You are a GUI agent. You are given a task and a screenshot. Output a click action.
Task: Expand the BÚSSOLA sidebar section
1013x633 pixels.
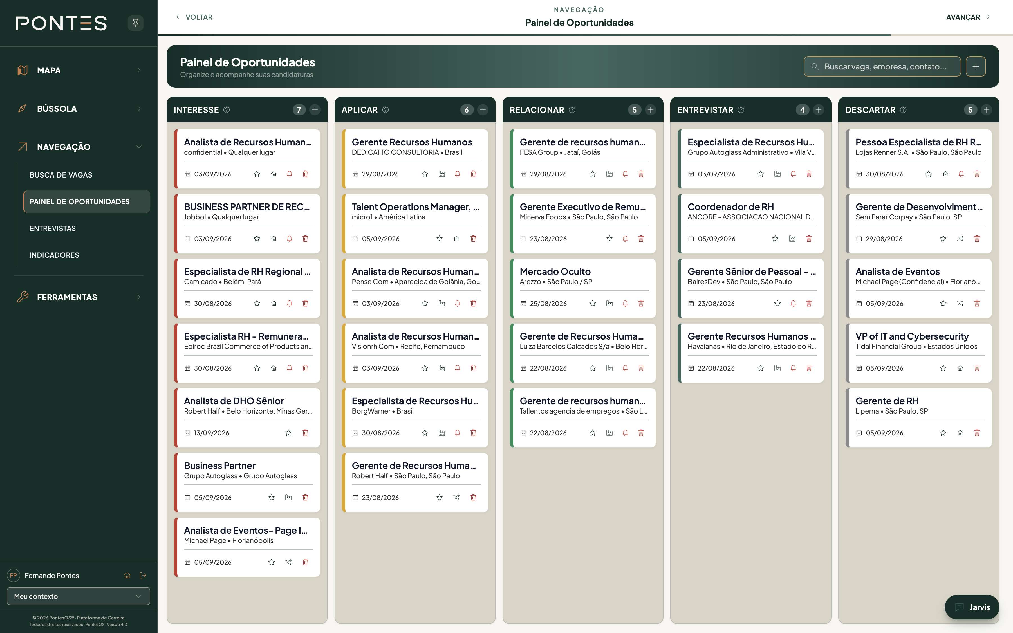click(x=79, y=108)
